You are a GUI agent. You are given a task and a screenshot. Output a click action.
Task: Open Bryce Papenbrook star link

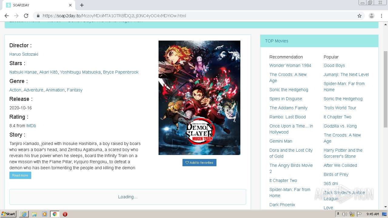pos(121,72)
